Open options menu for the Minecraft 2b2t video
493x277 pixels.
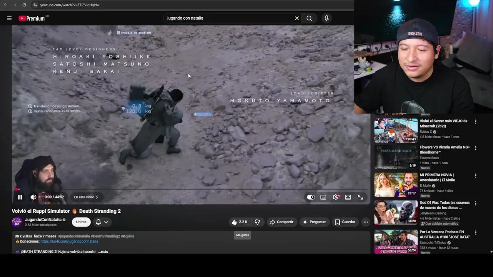tap(476, 122)
